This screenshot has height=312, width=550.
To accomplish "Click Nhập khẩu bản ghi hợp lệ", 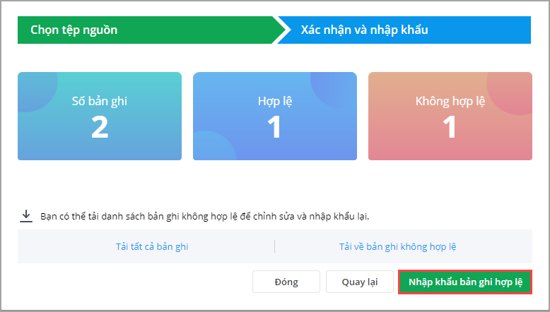I will pos(464,282).
